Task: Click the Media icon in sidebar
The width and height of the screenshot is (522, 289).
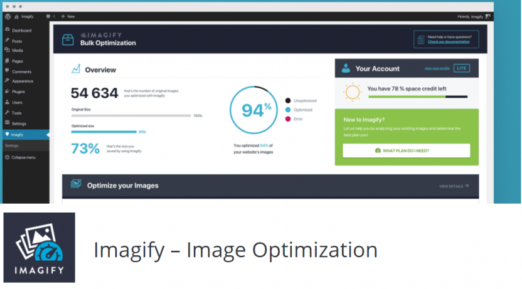Action: [8, 50]
